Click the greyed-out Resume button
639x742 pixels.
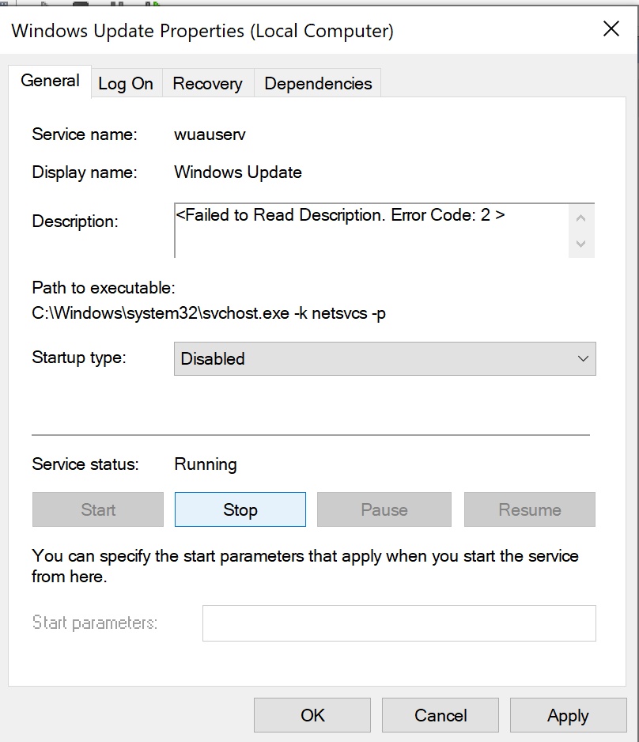coord(530,509)
